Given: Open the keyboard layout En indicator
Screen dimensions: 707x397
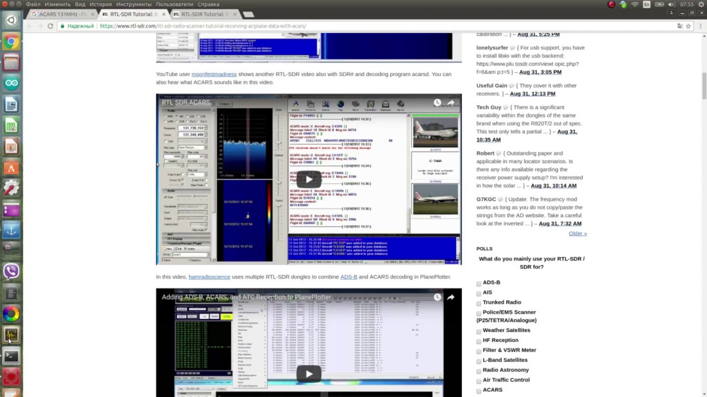Looking at the screenshot, I should click(x=647, y=4).
